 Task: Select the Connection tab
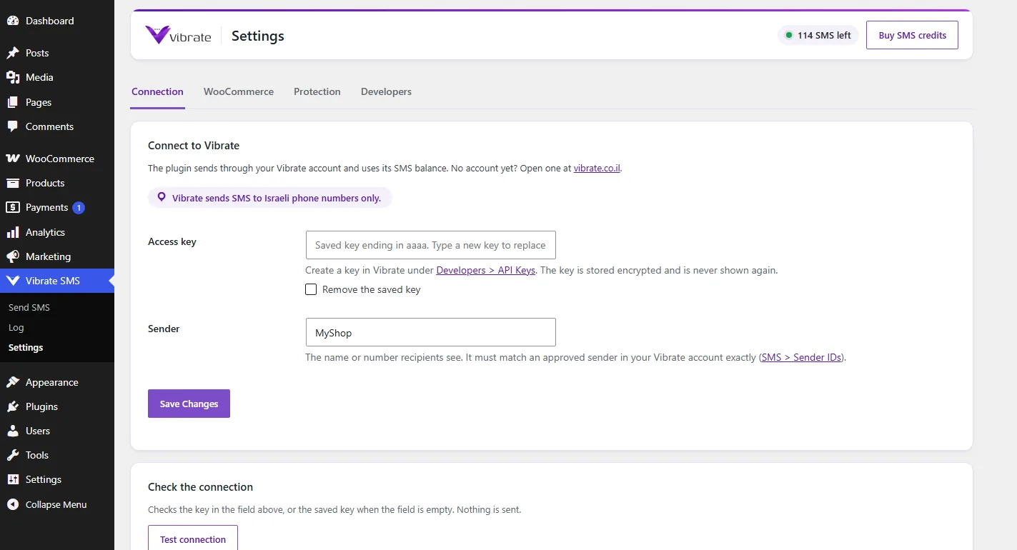pos(157,91)
